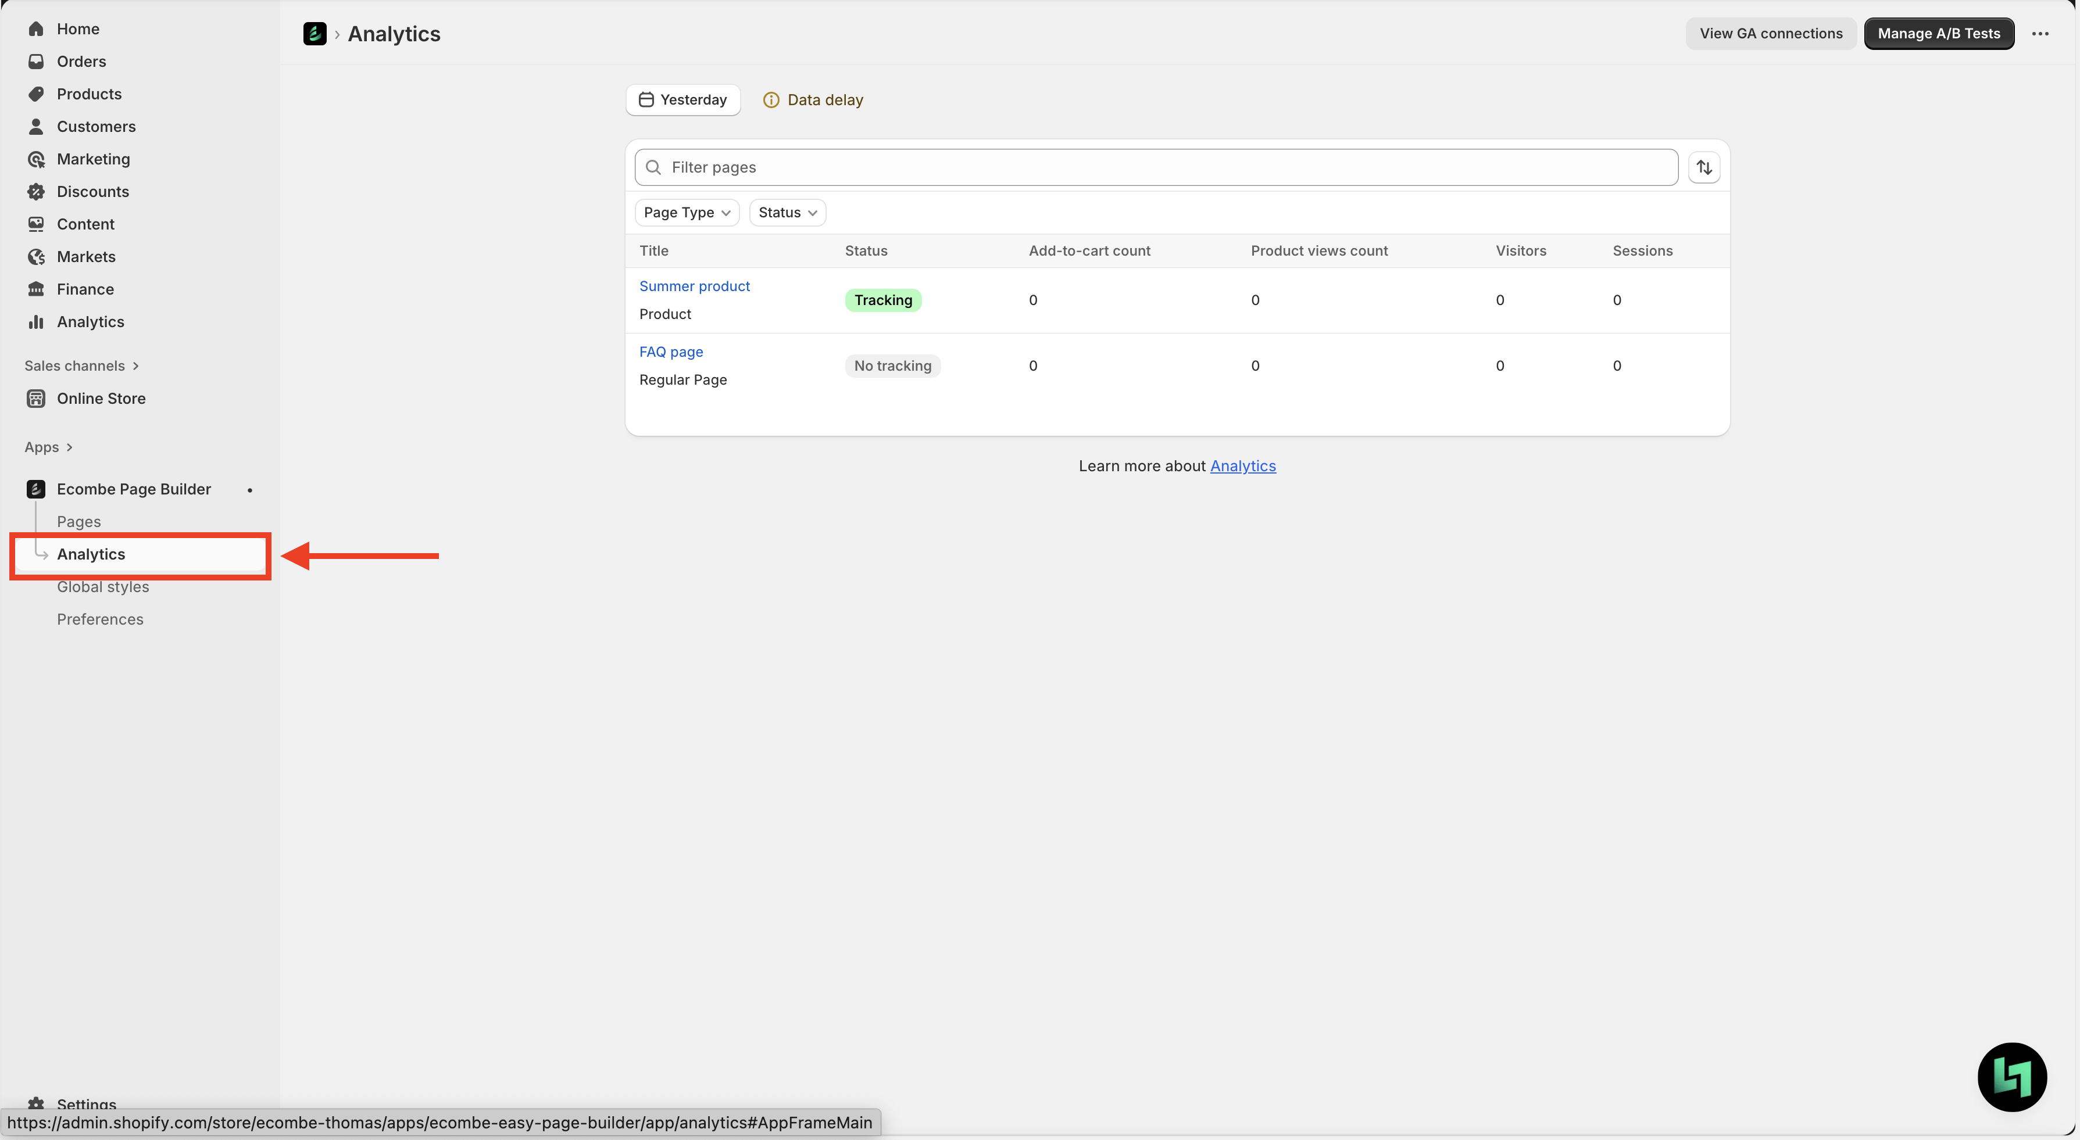Image resolution: width=2080 pixels, height=1140 pixels.
Task: Click Manage A/B Tests button
Action: tap(1938, 34)
